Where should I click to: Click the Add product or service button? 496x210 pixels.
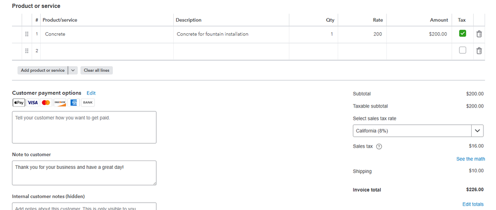tap(43, 70)
